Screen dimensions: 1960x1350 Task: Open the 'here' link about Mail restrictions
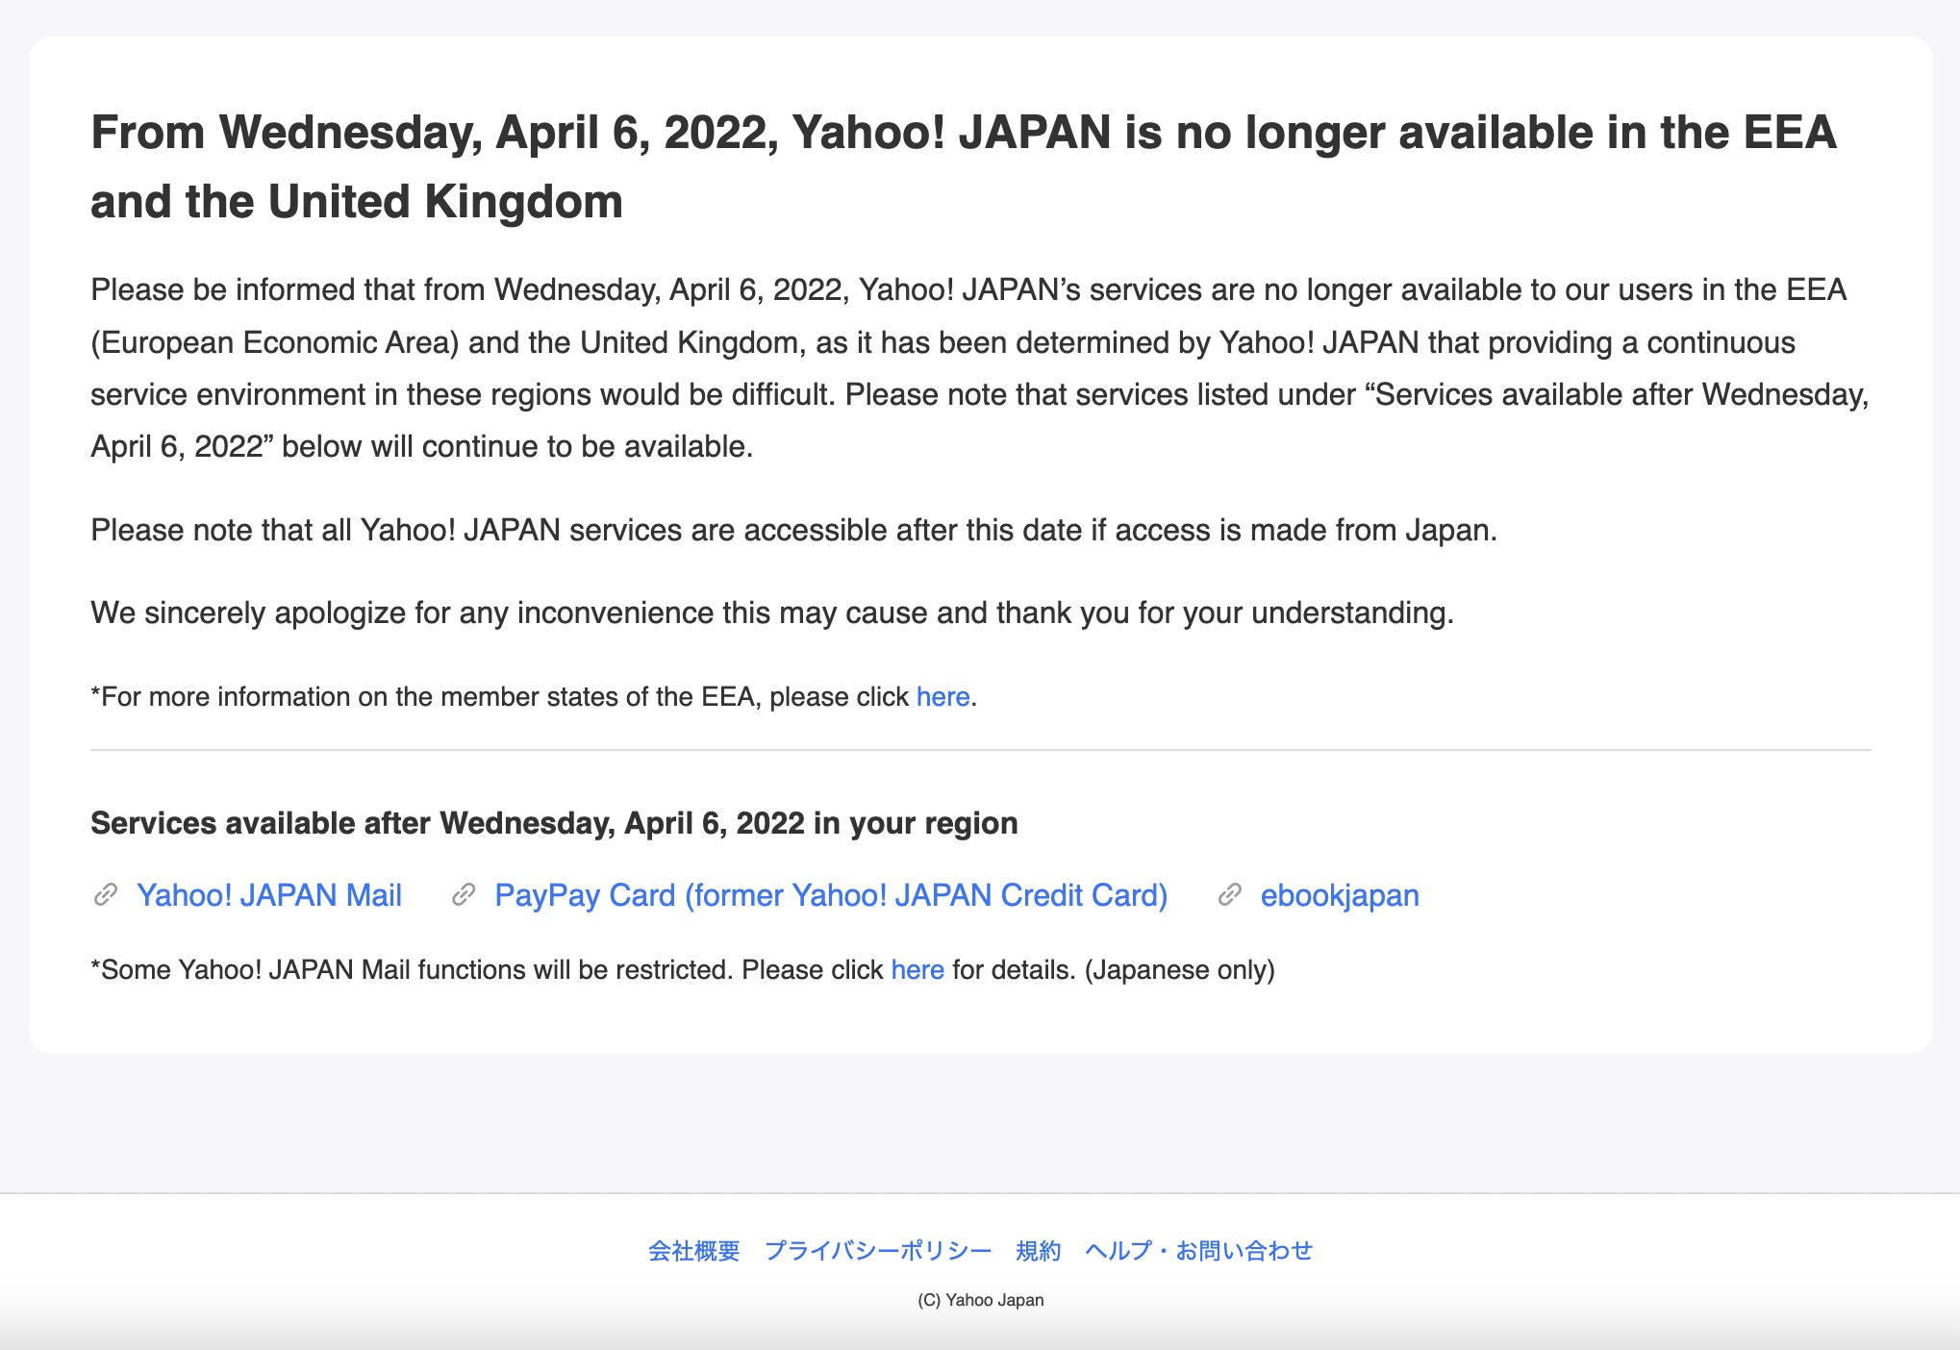pos(917,969)
